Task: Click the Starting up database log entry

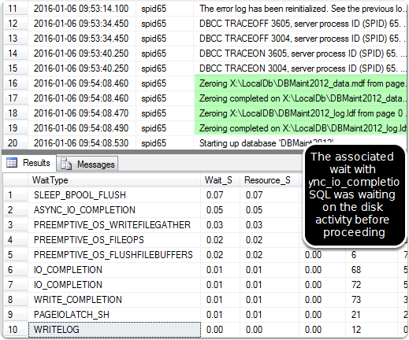Action: tap(266, 143)
